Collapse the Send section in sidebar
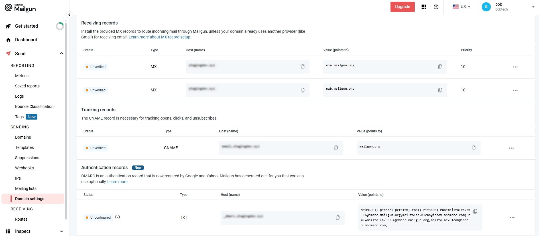The height and width of the screenshot is (236, 539). click(61, 54)
